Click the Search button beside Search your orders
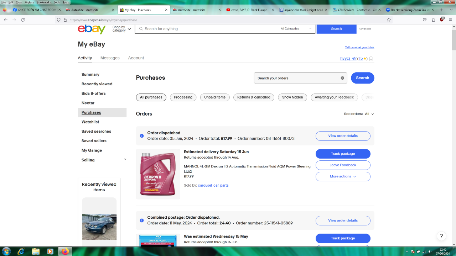Viewport: 456px width, 256px height. (363, 78)
